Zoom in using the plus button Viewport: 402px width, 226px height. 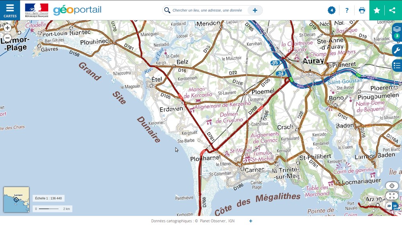click(7, 28)
